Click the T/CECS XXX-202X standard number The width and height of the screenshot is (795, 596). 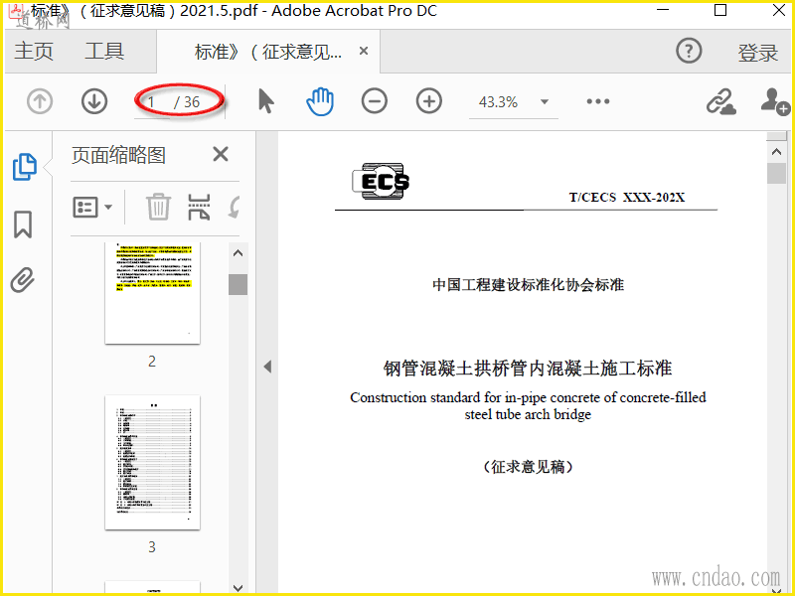pyautogui.click(x=627, y=197)
